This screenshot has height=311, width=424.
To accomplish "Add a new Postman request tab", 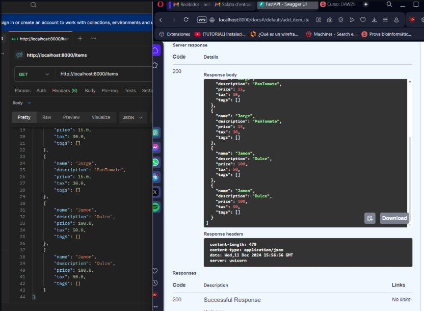I will (x=80, y=39).
